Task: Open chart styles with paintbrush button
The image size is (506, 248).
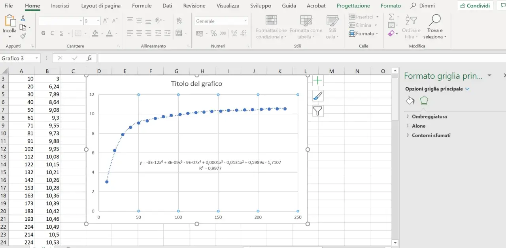Action: coord(318,96)
